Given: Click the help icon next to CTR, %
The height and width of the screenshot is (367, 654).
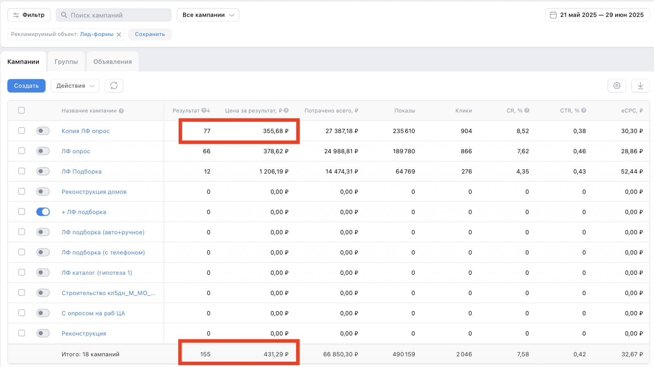Looking at the screenshot, I should click(x=584, y=110).
